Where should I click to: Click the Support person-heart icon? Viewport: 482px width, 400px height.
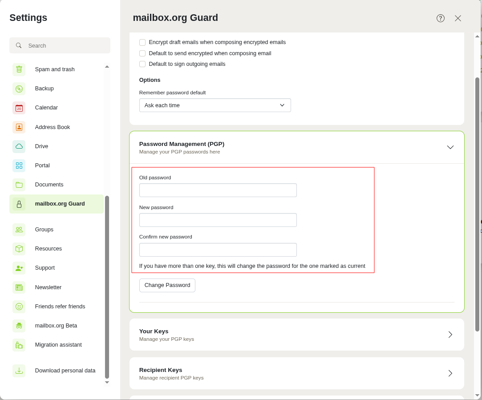click(19, 268)
